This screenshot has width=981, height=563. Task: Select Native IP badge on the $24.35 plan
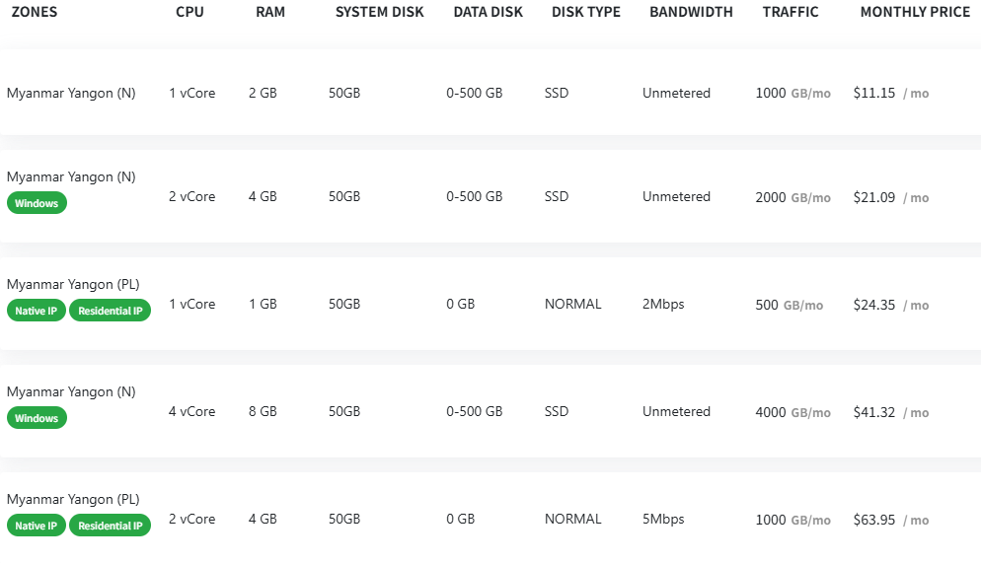point(37,311)
